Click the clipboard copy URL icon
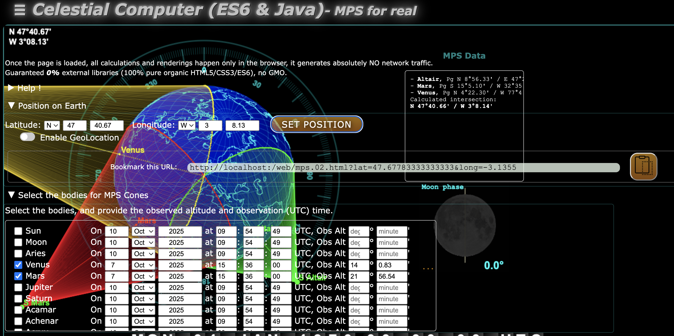Screen dimensions: 674x336 (643, 167)
